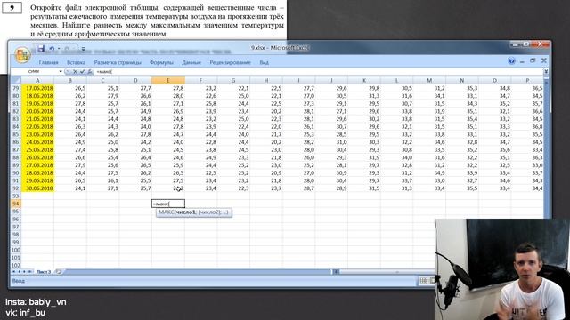Viewport: 570px width, 320px height.
Task: Close Excel with the red X button
Action: pos(540,44)
